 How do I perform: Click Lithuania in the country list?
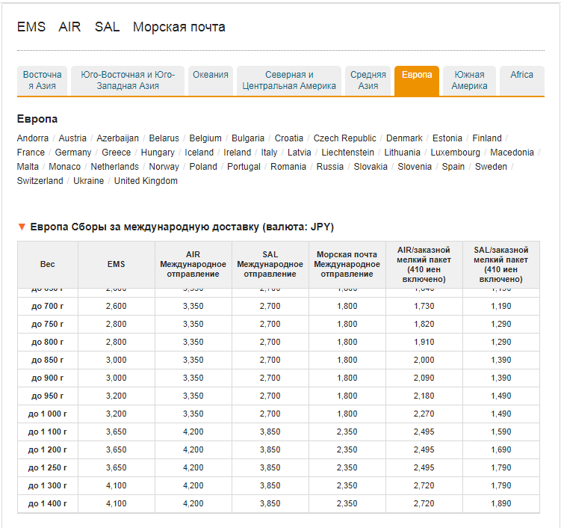point(402,153)
